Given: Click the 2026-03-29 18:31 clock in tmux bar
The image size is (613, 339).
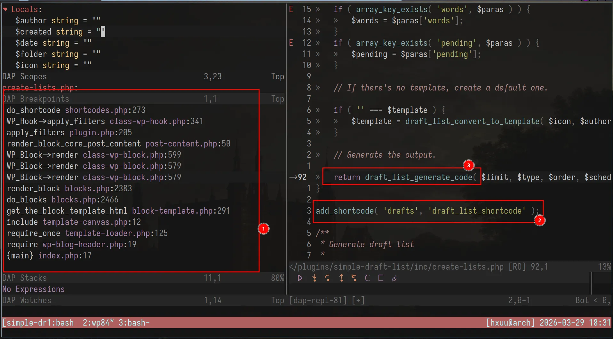Looking at the screenshot, I should click(x=575, y=323).
